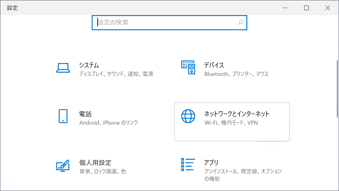The height and width of the screenshot is (191, 339).
Task: Click the デバイス keyboard and speaker icon
Action: (x=188, y=67)
